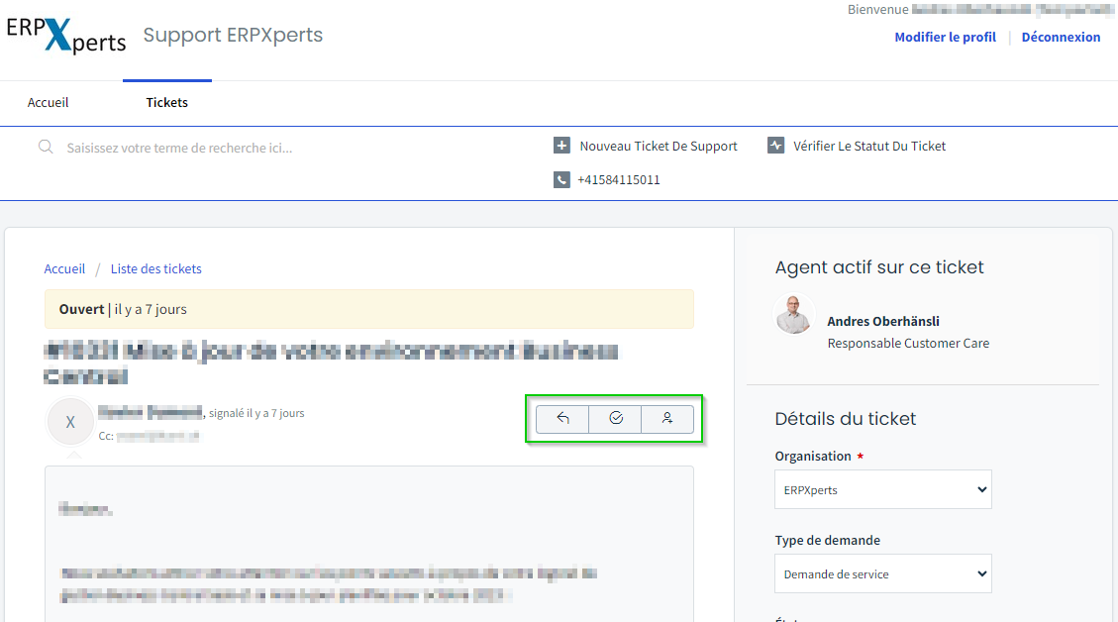1118x622 pixels.
Task: Click the Détails du ticket heading
Action: pos(845,419)
